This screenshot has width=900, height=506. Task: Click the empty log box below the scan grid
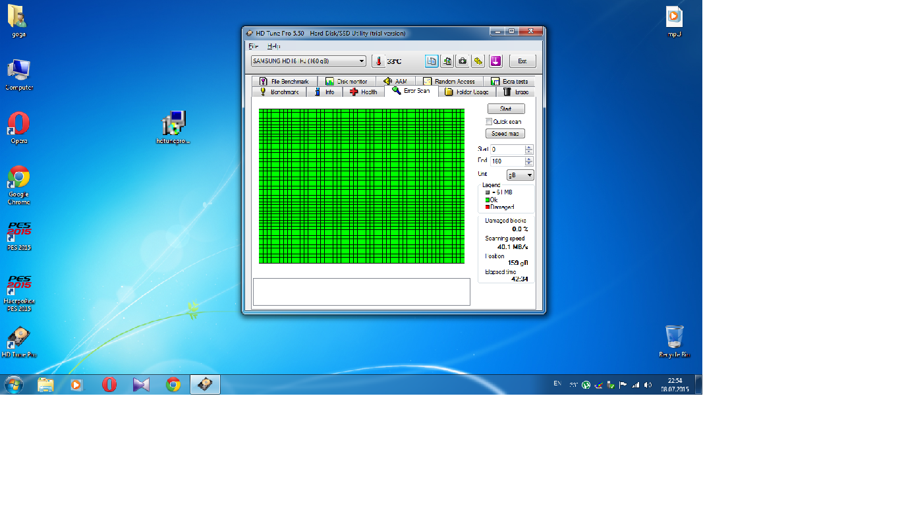(362, 292)
